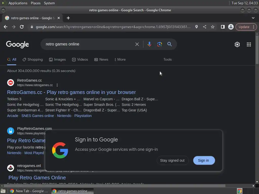Click the RetroGames.cc site favicon
Viewport: 259px width, 194px height.
[x=11, y=83]
